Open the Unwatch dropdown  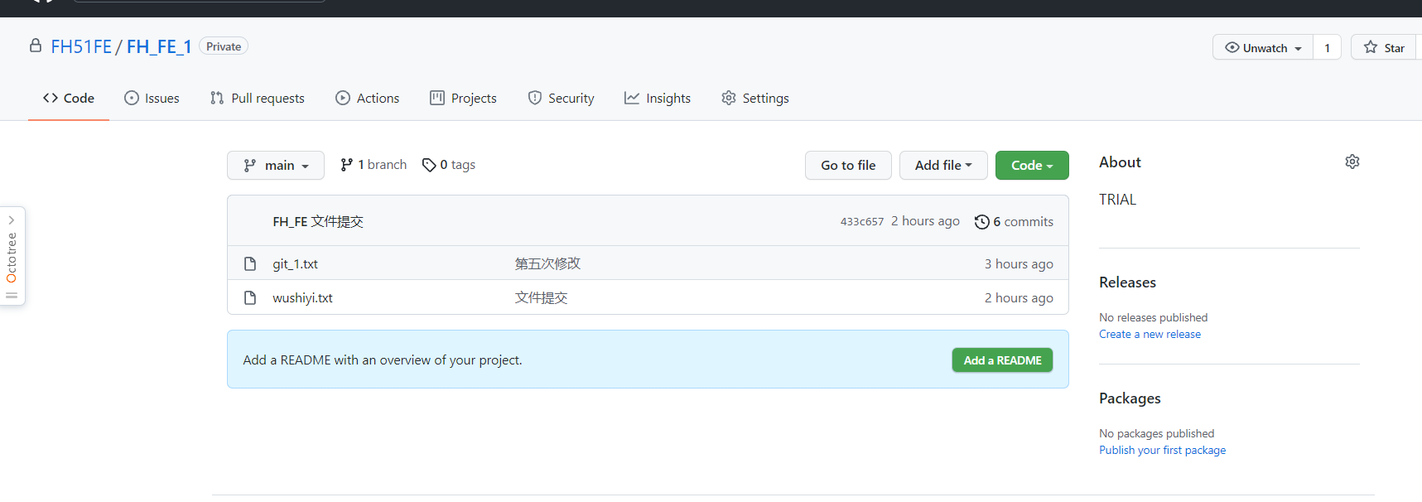pos(1263,47)
